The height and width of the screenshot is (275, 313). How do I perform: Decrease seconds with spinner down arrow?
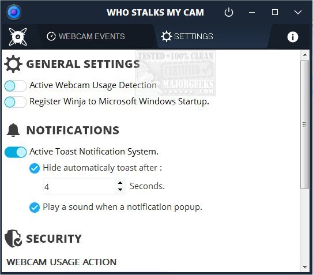[120, 190]
